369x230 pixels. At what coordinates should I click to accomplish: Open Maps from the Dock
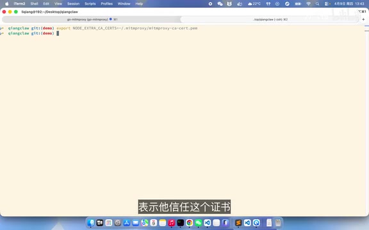145,222
